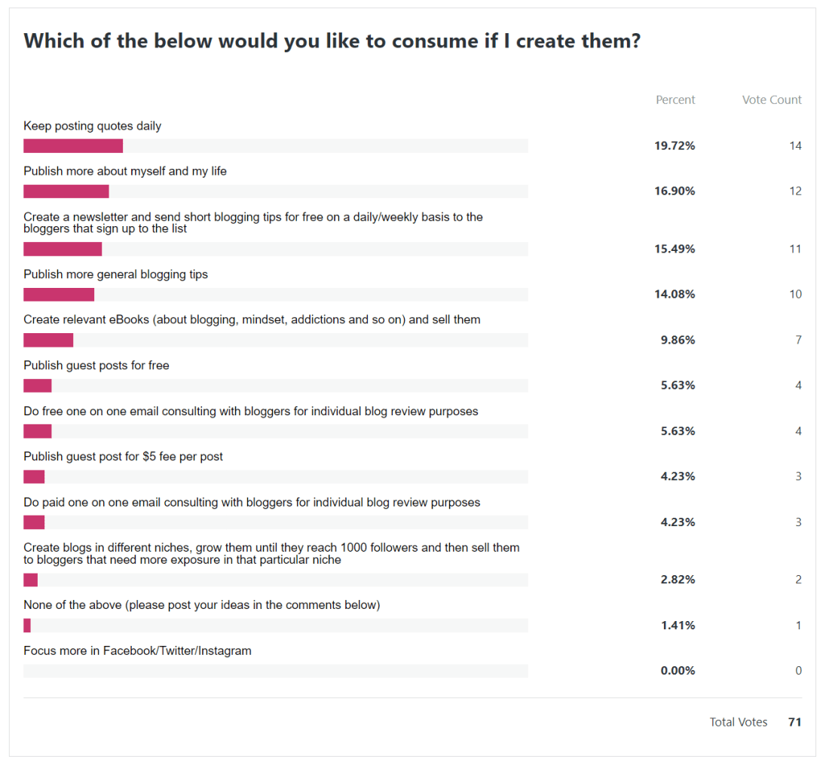Viewport: 829px width, 765px height.
Task: Click the 19.72% percentage value
Action: click(675, 146)
